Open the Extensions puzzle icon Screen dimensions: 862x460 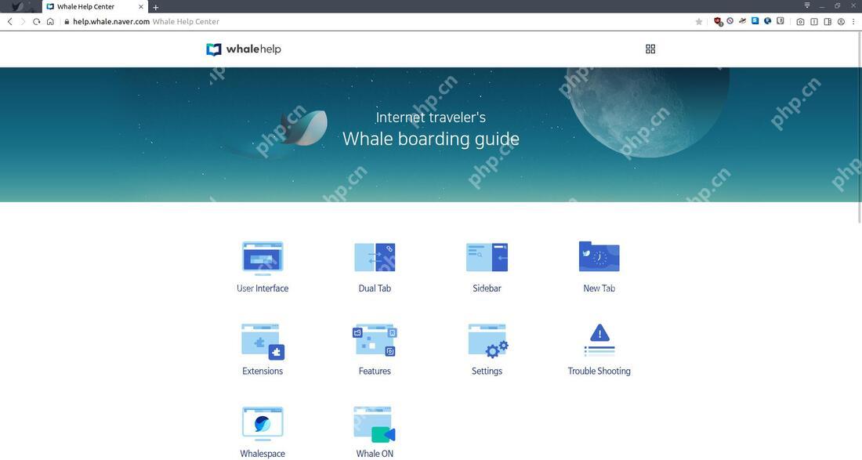[263, 342]
